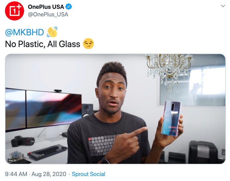Click the mechanical keyboard on the desk
Viewport: 230px width, 181px height.
click(47, 152)
